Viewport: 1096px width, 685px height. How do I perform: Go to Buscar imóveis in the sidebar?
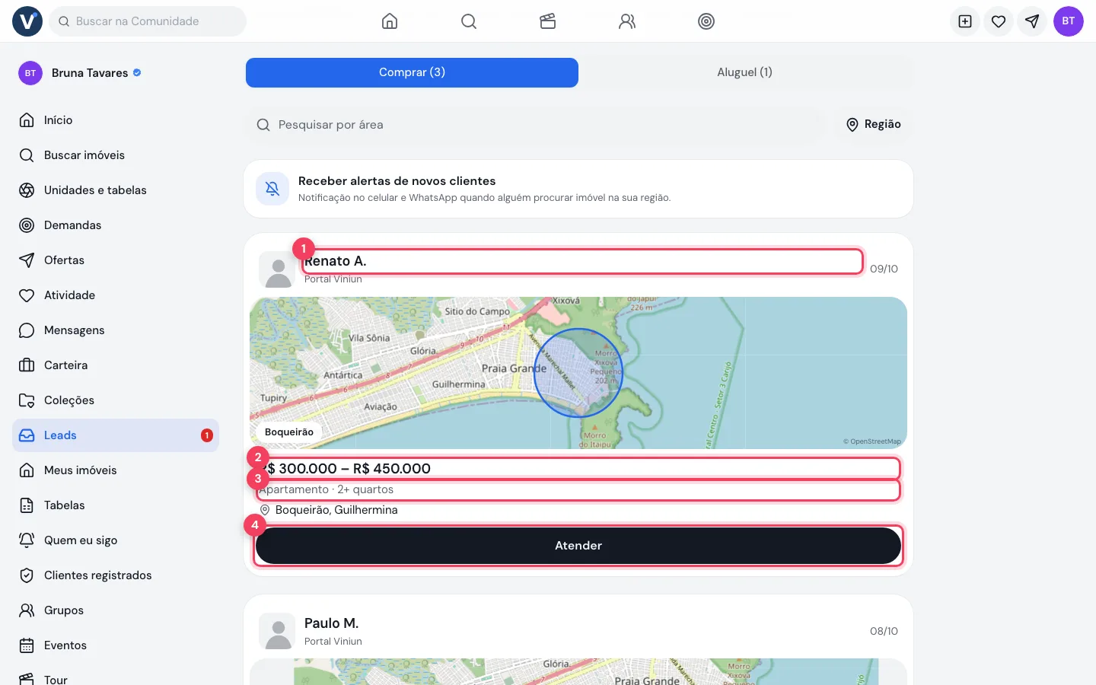[116, 155]
